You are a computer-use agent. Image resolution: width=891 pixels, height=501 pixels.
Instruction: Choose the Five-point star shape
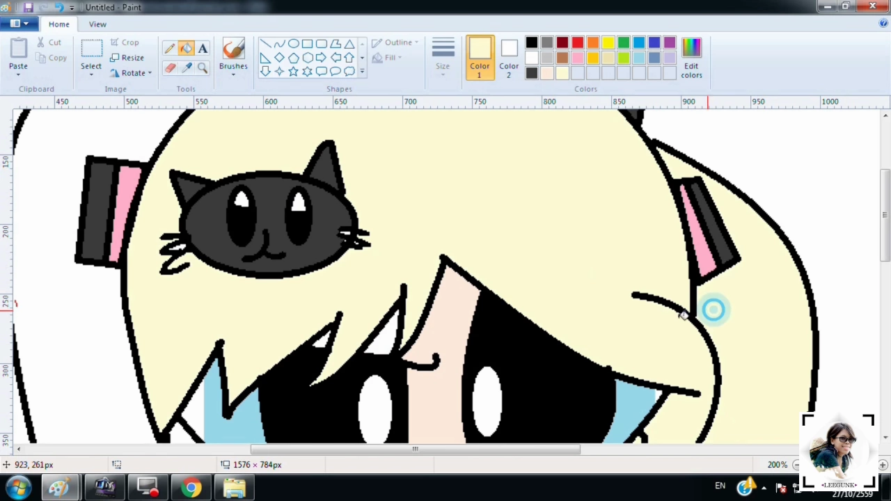(x=293, y=71)
